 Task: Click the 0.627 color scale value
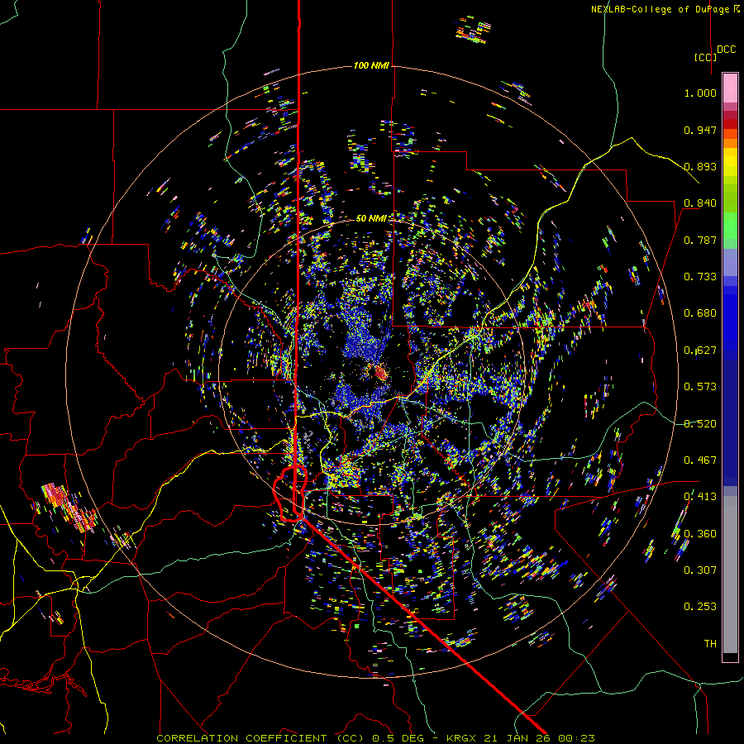click(700, 351)
